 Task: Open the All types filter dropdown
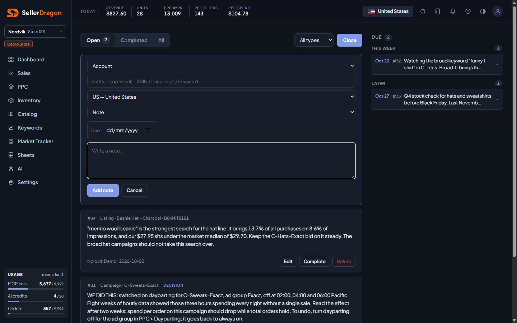(314, 40)
